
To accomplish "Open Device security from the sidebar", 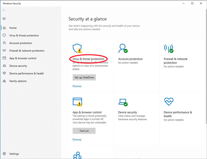I will 18,66.
